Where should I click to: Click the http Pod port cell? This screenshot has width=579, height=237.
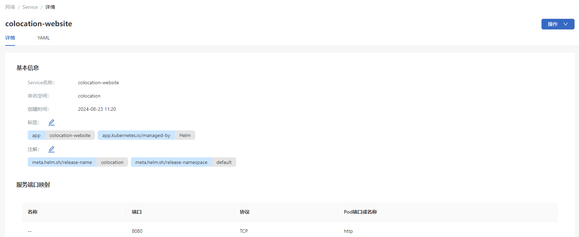click(x=348, y=231)
